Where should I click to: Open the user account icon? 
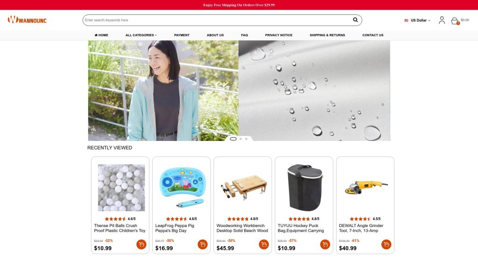(x=442, y=20)
